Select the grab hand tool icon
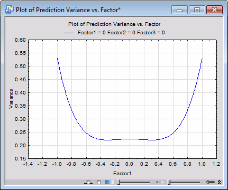 99,182
